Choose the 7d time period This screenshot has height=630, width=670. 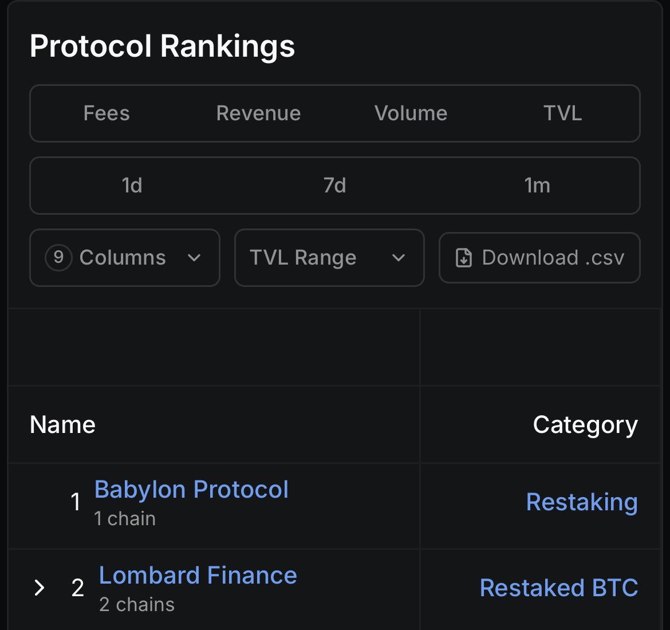[x=334, y=186]
